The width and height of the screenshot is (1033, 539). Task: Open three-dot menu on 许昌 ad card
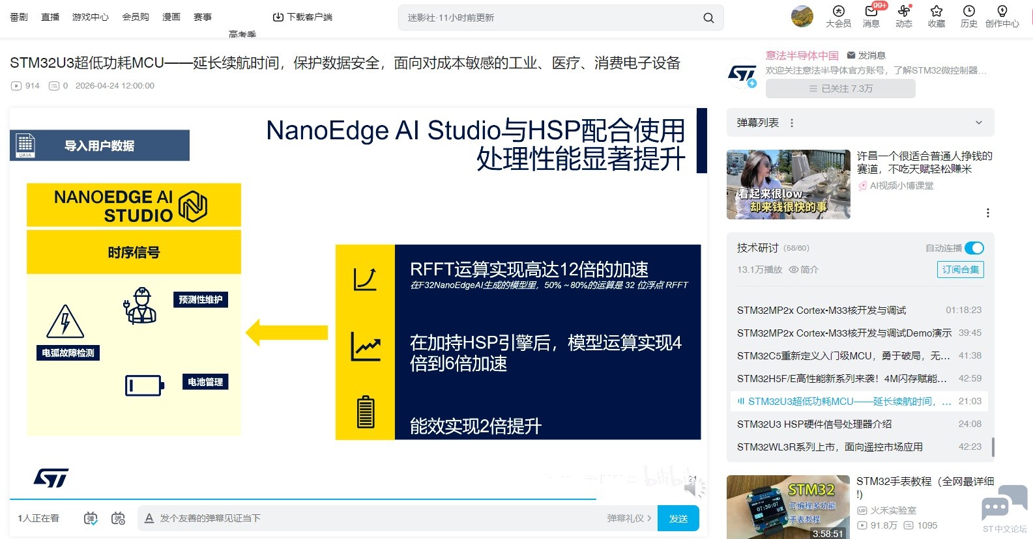pos(988,213)
